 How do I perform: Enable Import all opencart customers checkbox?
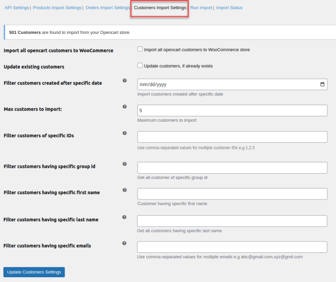pos(140,49)
